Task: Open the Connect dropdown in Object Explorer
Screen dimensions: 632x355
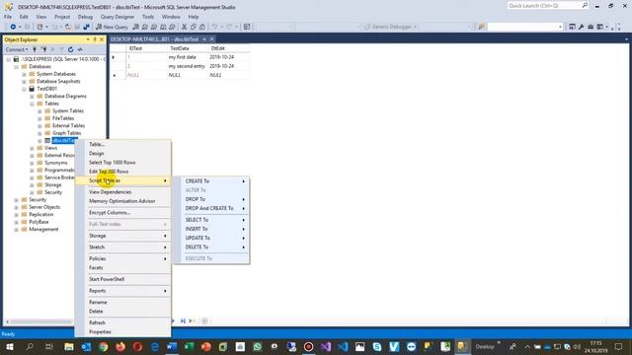Action: 17,49
